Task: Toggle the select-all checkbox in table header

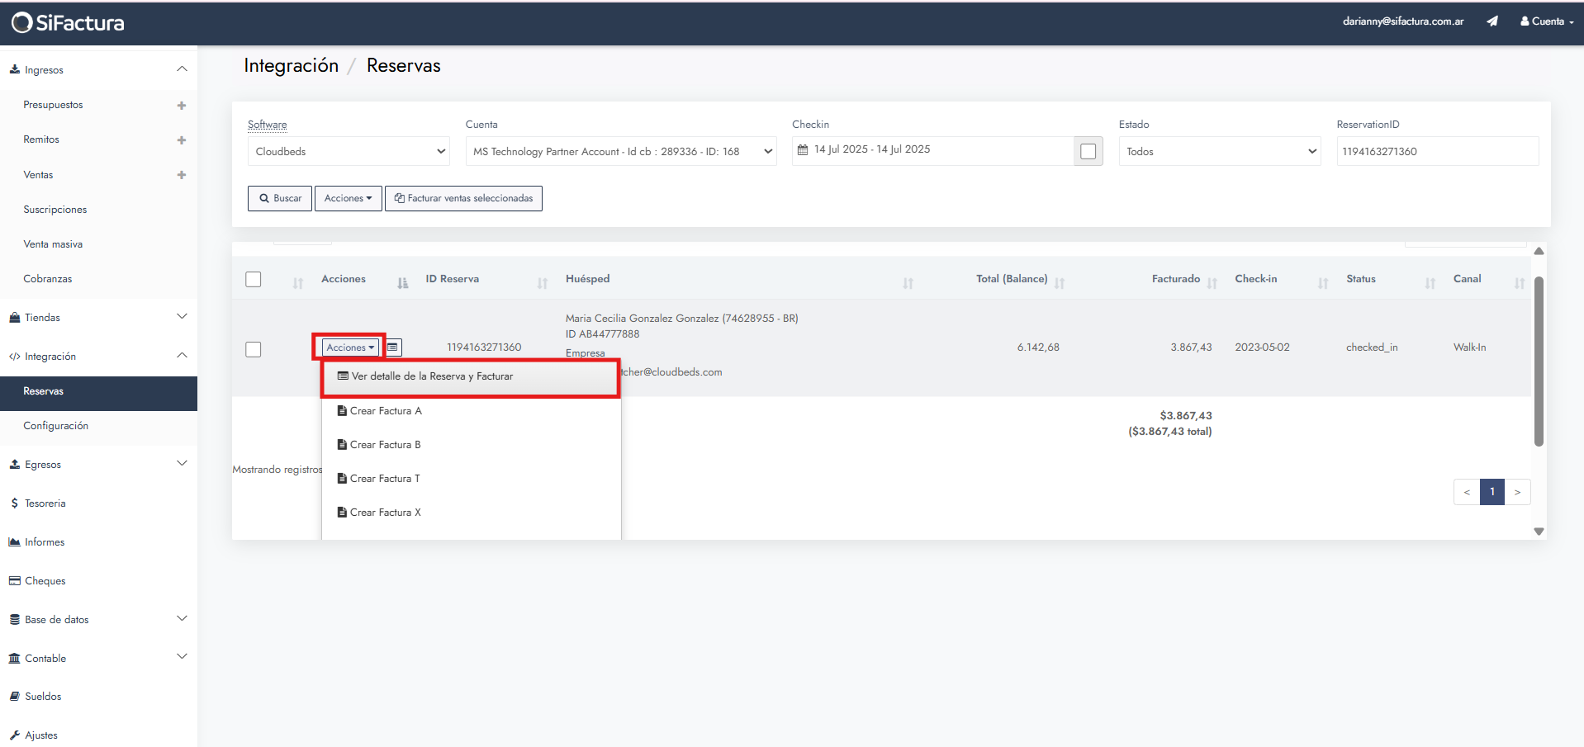Action: point(254,279)
